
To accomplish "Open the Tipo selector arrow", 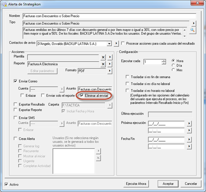I will pos(193,23).
